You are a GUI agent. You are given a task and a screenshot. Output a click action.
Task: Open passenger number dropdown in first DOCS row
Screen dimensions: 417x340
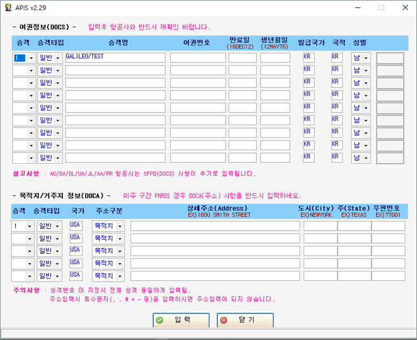[31, 58]
